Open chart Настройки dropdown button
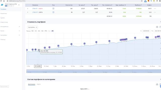This screenshot has height=90, width=161. click(32, 27)
